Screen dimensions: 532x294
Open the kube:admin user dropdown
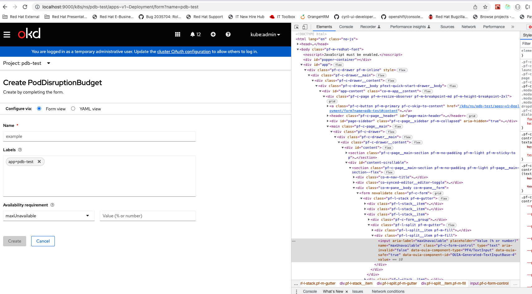pos(265,35)
